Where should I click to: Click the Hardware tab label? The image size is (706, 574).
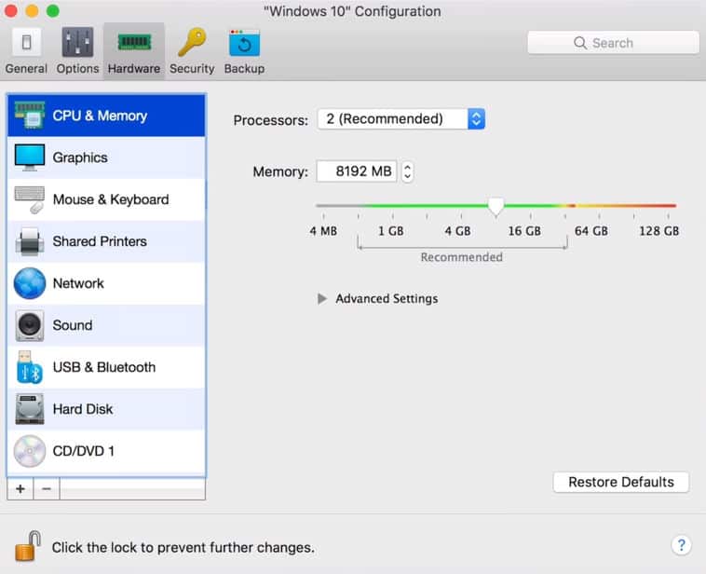pyautogui.click(x=134, y=68)
